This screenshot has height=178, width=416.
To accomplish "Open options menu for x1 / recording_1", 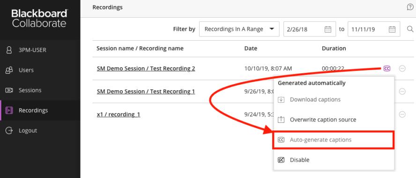I will (x=402, y=114).
